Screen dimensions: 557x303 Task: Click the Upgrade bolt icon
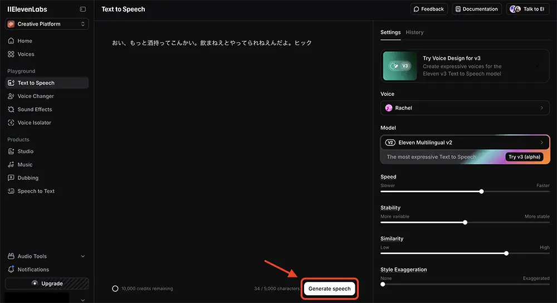(x=35, y=283)
